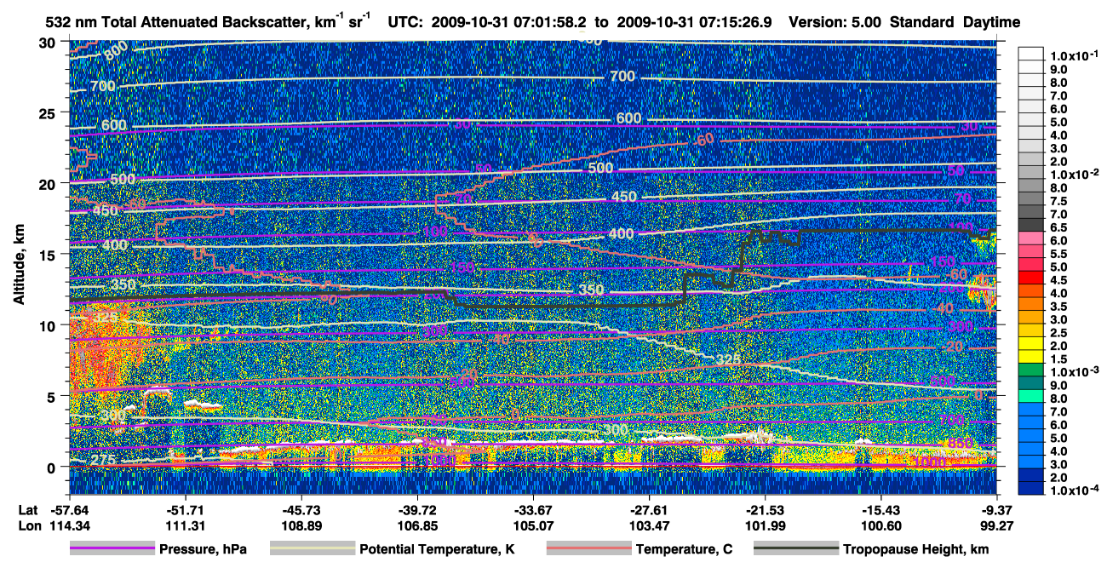1107x568 pixels.
Task: Click the Potential Temperature, K legend label
Action: (437, 550)
